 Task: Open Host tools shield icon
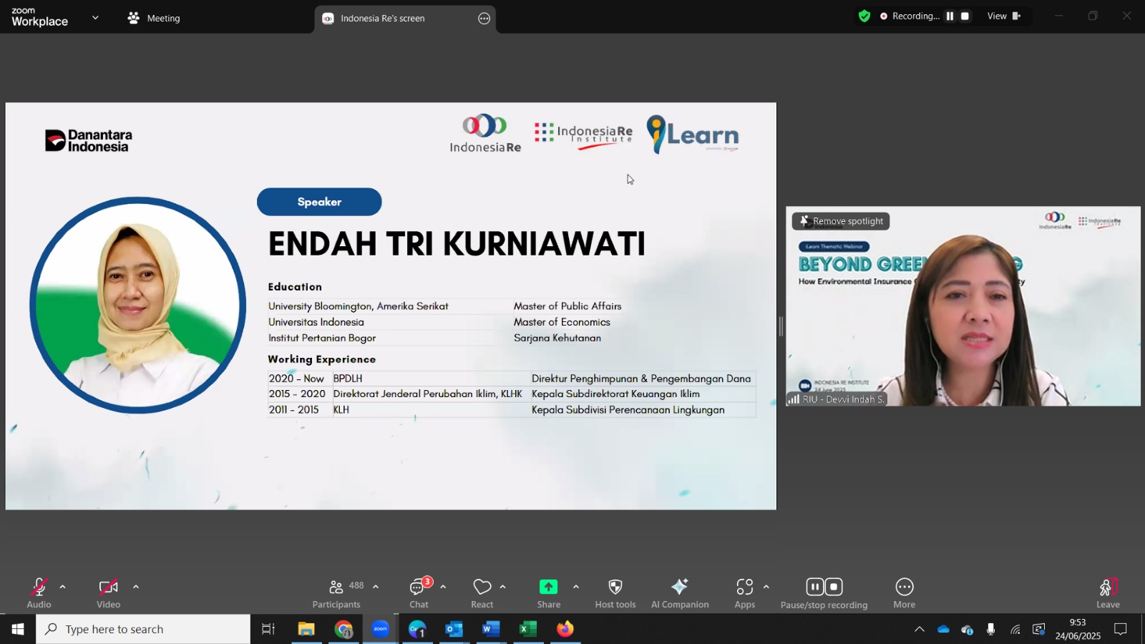click(x=615, y=587)
